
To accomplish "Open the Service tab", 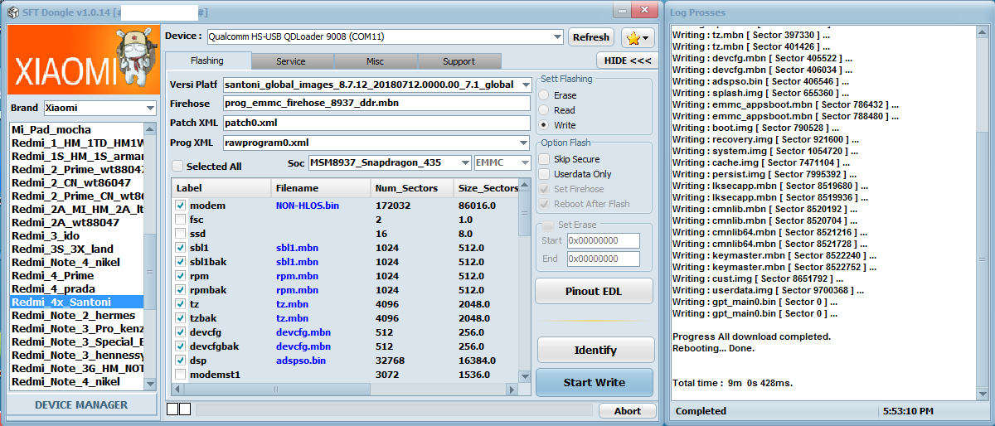I will tap(291, 61).
